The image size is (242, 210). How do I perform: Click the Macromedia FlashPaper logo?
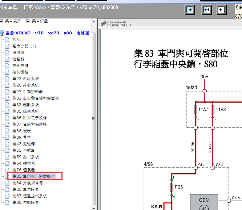coord(116,24)
